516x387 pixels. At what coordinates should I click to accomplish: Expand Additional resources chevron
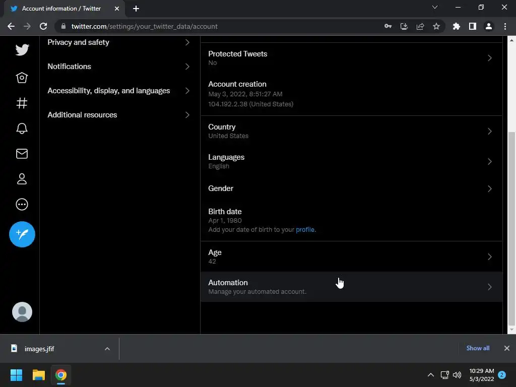tap(187, 115)
